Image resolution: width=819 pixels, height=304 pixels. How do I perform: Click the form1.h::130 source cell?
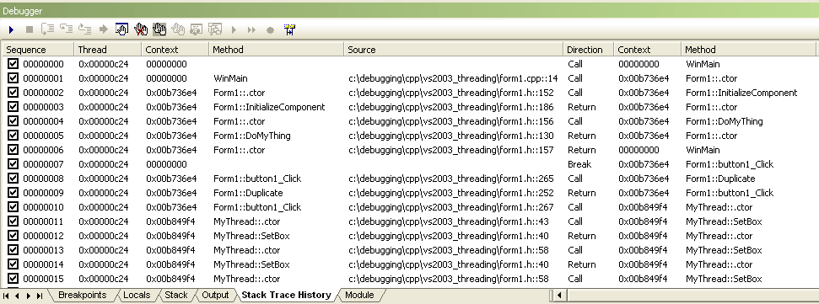coord(450,136)
